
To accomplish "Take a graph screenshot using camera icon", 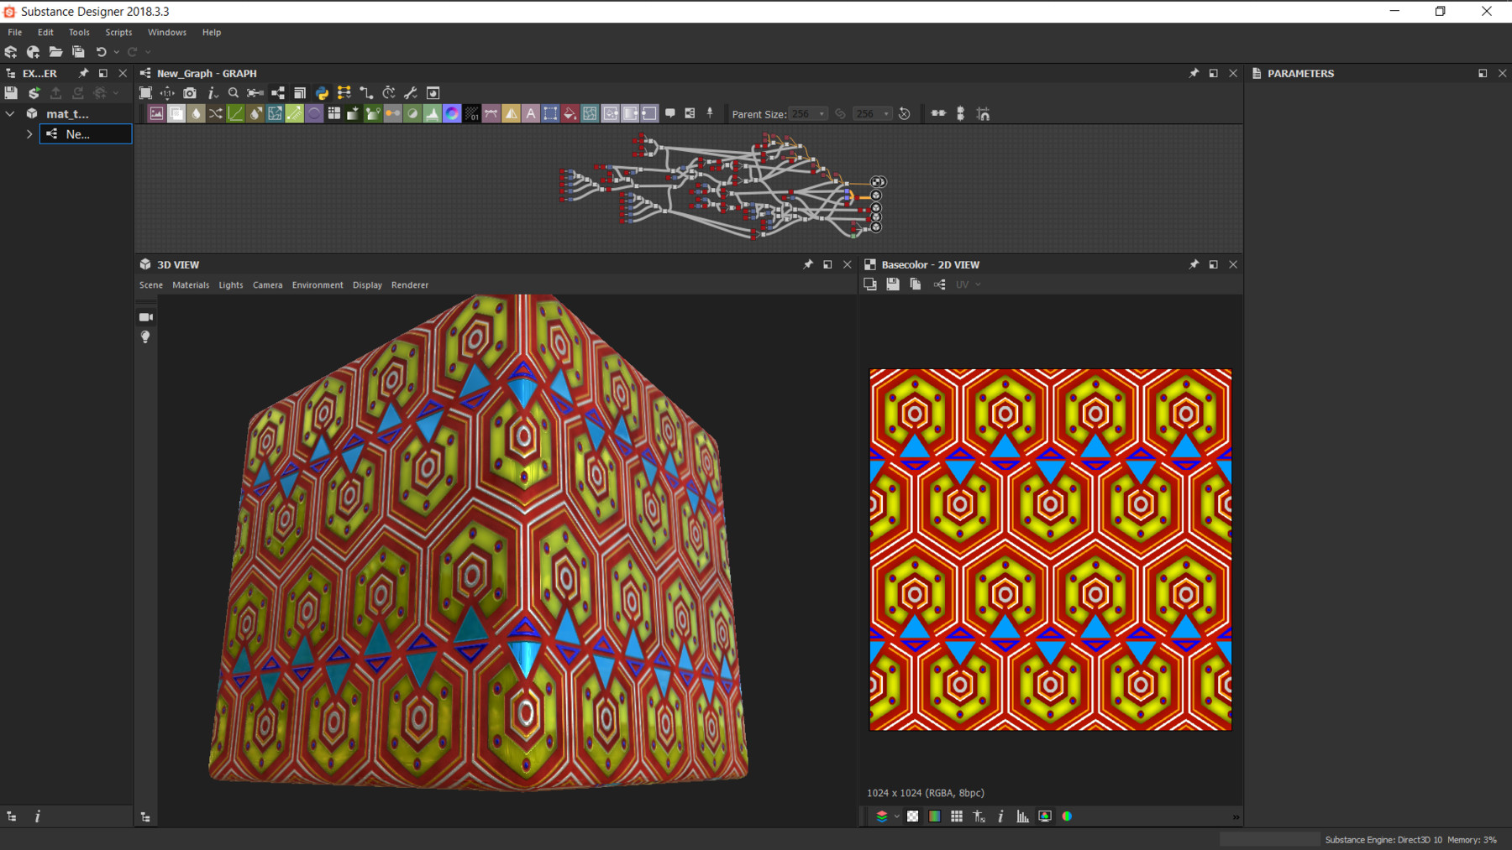I will 188,92.
